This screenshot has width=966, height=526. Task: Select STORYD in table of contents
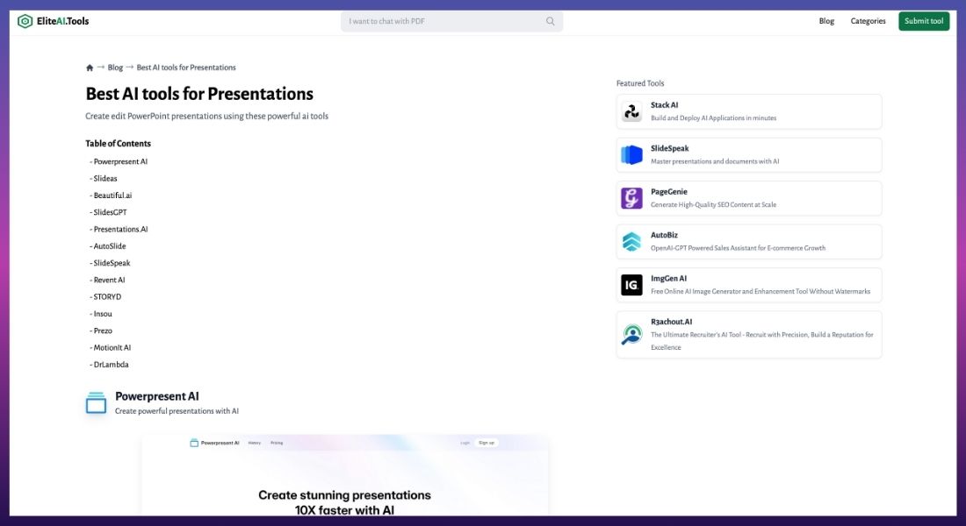[x=106, y=296]
